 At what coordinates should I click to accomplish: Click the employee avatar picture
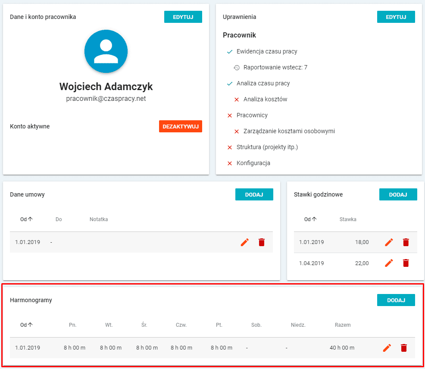click(x=106, y=51)
